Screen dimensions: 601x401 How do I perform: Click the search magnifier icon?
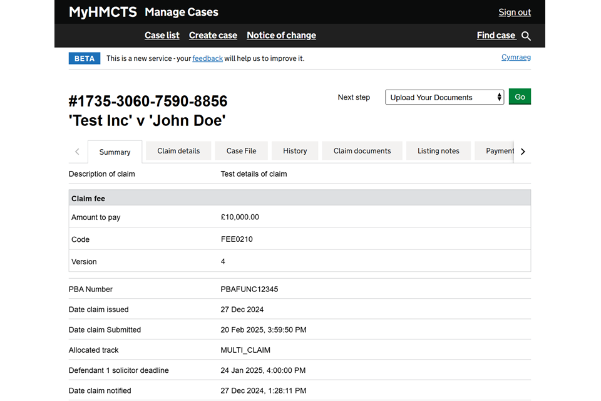(526, 36)
